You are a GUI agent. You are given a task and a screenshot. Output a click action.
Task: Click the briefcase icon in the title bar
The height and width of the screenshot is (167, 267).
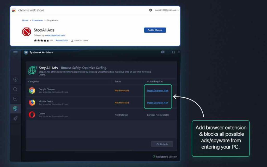(x=163, y=52)
